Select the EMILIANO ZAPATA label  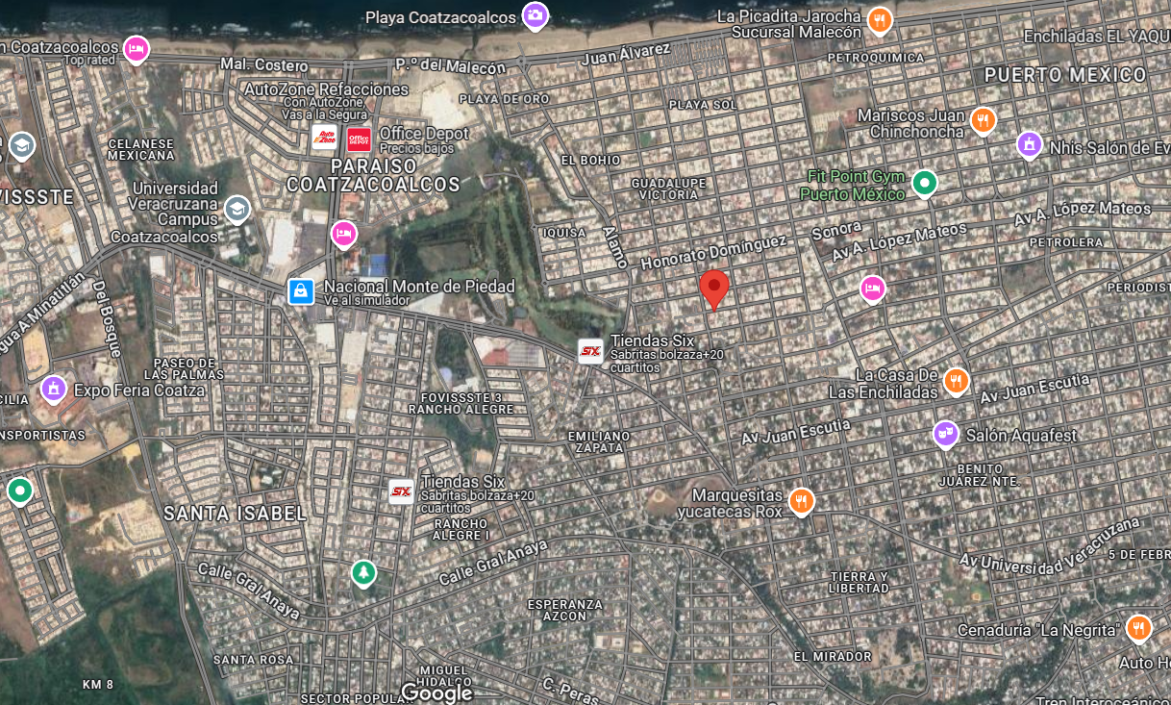(x=599, y=441)
